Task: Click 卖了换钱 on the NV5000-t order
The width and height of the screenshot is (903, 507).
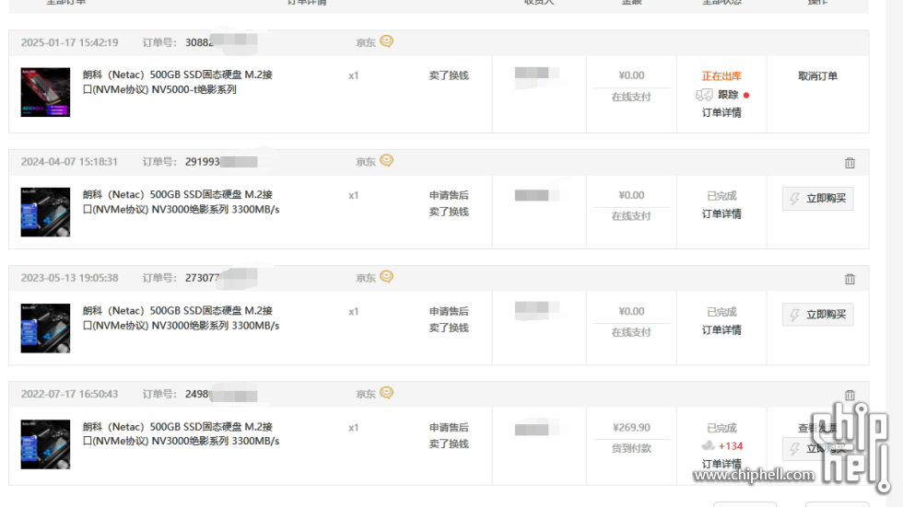Action: (449, 75)
